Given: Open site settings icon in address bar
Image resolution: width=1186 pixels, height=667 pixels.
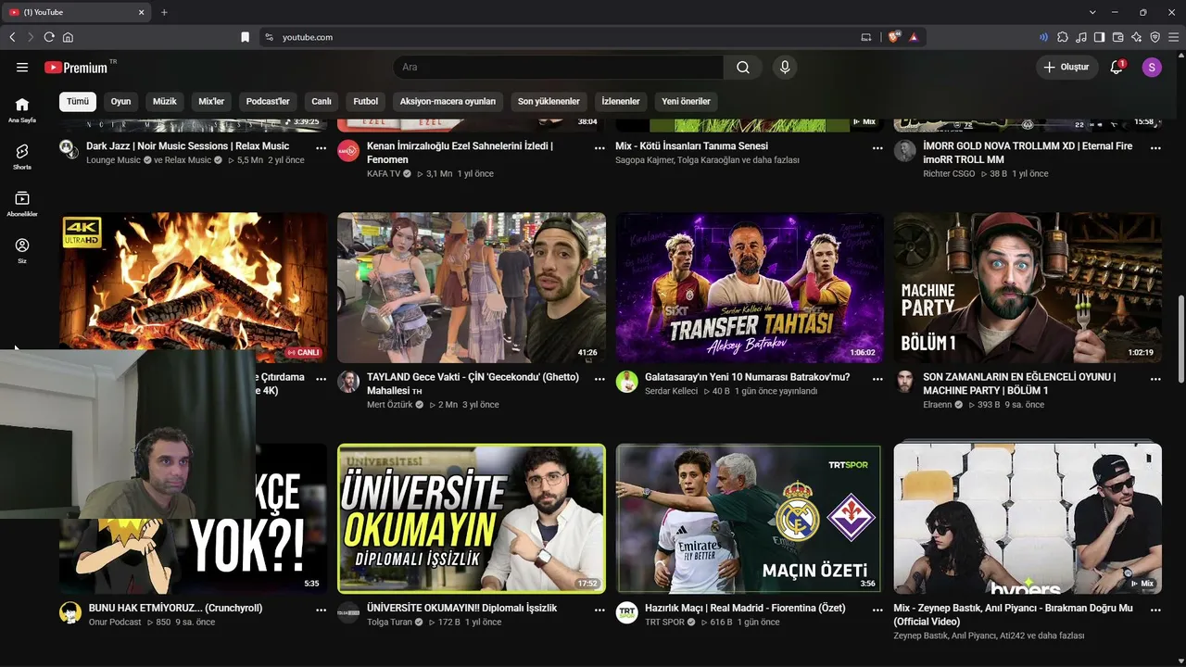Looking at the screenshot, I should coord(269,37).
